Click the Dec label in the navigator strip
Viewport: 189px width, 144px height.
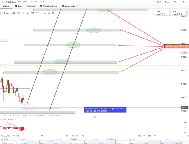coord(162,143)
